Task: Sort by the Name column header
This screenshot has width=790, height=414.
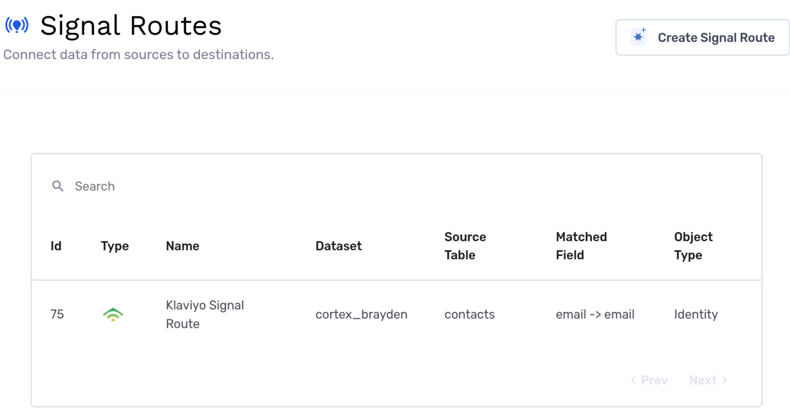Action: point(182,246)
